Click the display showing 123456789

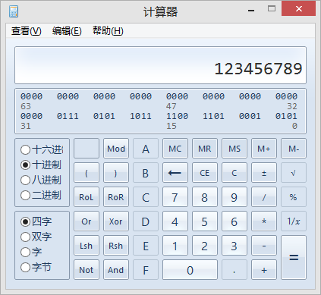160,65
